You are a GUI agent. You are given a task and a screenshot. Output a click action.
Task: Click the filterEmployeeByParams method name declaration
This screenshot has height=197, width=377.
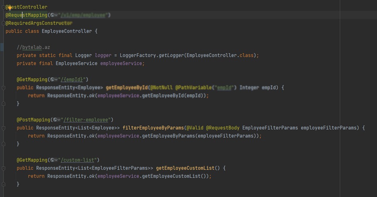point(152,128)
